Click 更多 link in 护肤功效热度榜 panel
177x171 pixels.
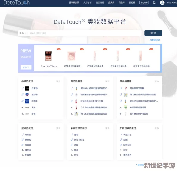tap(156, 128)
